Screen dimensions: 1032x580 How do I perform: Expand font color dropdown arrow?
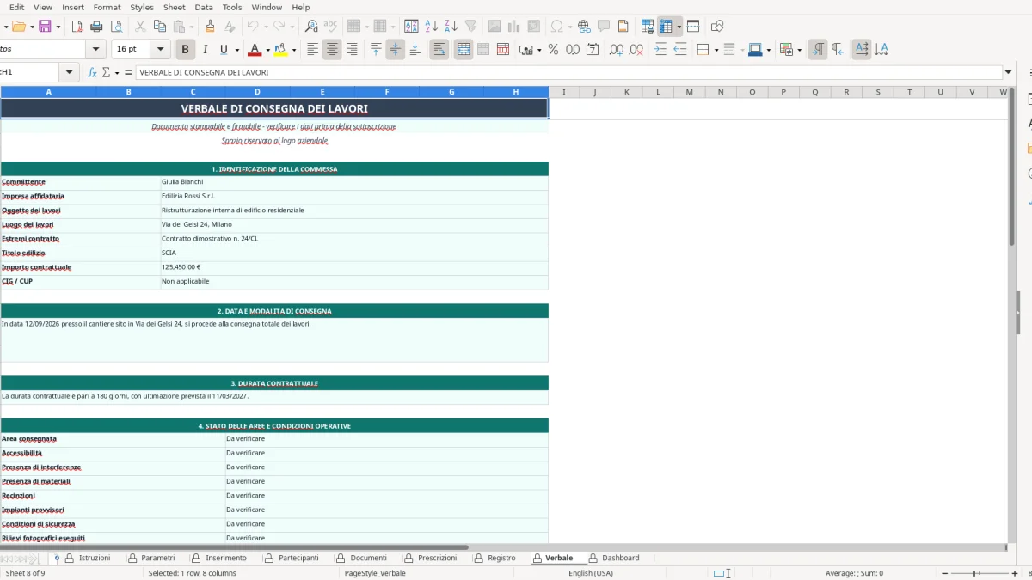point(267,50)
